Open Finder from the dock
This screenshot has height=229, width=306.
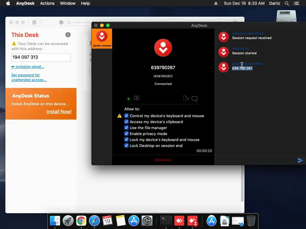(55, 221)
